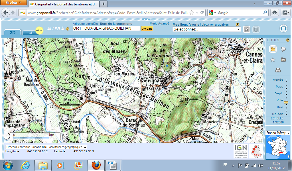Image resolution: width=292 pixels, height=171 pixels.
Task: Expand the left side panel arrow
Action: [3, 101]
